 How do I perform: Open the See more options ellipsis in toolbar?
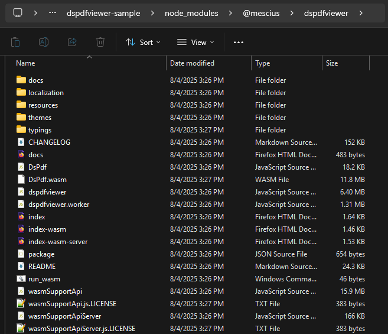point(239,43)
